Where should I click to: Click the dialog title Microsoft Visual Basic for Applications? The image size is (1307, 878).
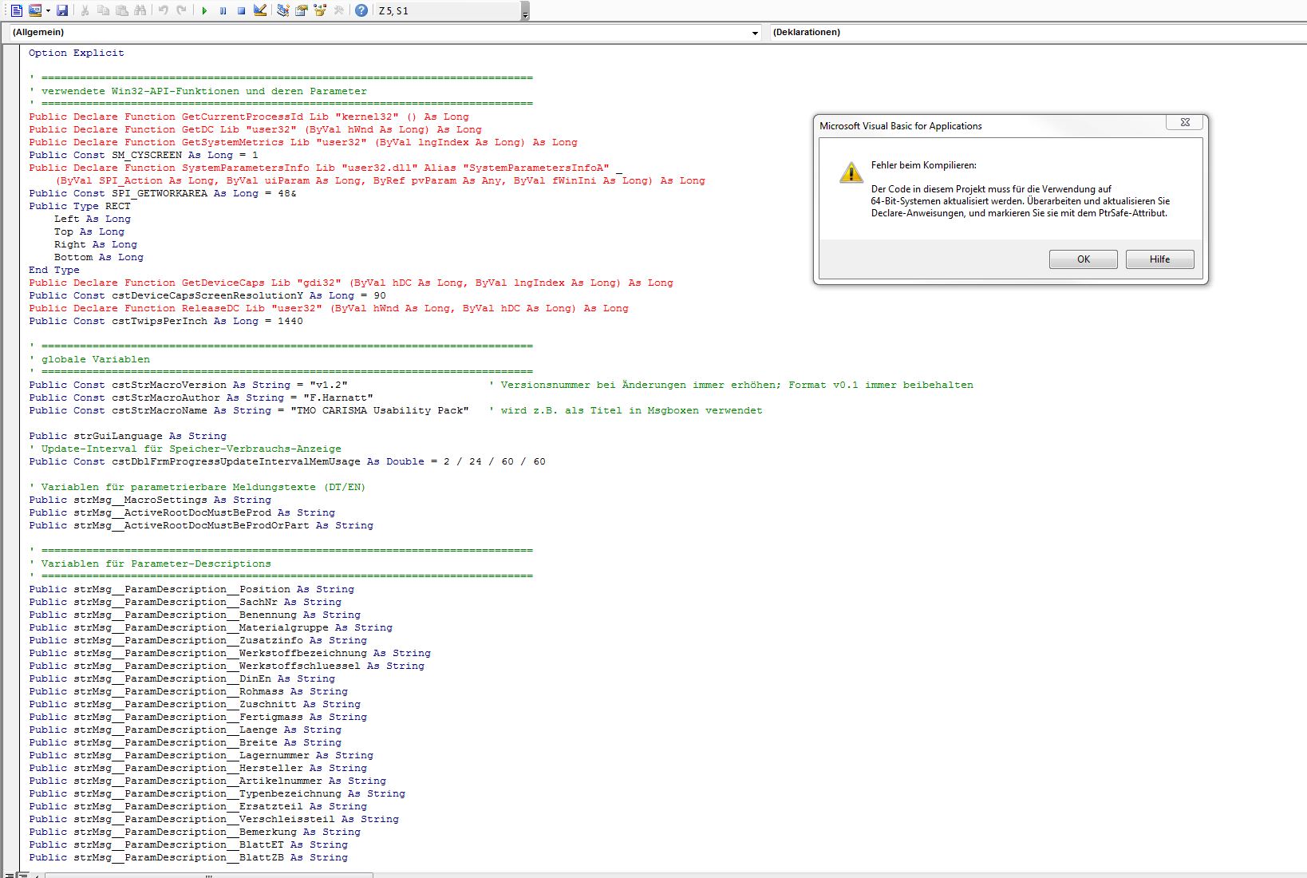click(900, 126)
